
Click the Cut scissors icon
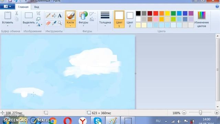[x=16, y=13]
